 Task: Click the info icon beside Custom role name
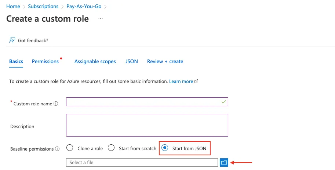tap(56, 104)
